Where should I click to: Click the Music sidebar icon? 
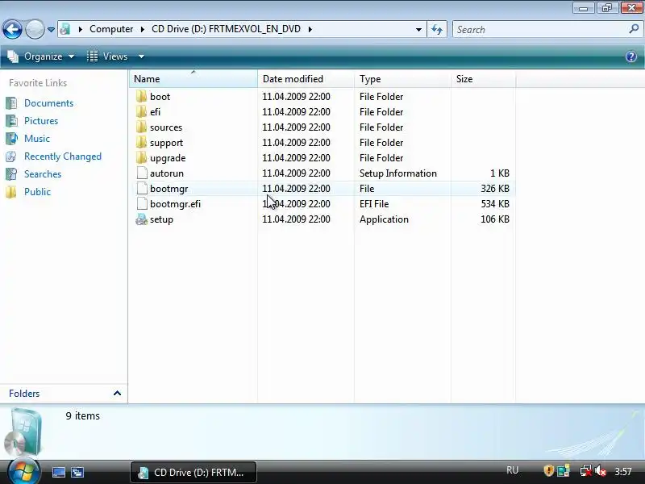click(x=11, y=139)
